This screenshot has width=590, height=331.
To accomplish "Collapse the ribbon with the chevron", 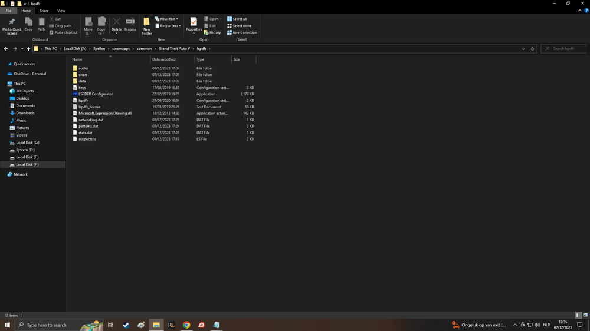I will tap(579, 11).
